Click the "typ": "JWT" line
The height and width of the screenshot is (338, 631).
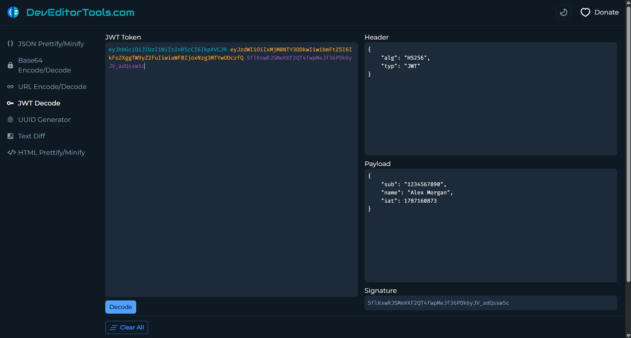pyautogui.click(x=400, y=66)
